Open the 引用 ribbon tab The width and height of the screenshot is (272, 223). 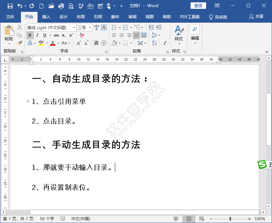tap(98, 17)
